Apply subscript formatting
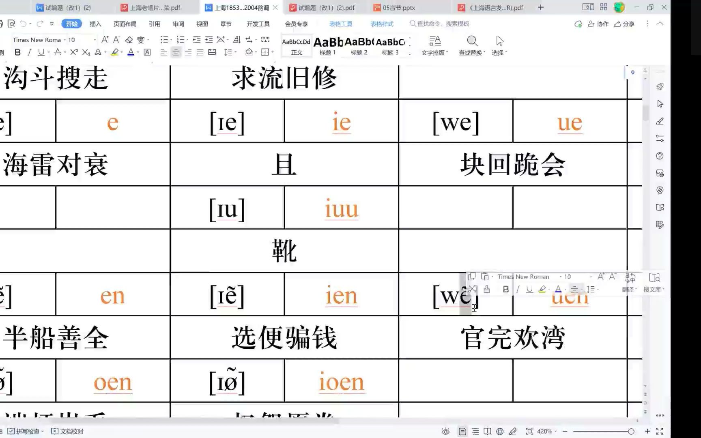This screenshot has width=701, height=438. (x=86, y=52)
